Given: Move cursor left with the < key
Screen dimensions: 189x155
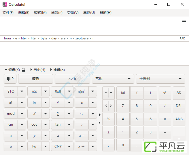Looking at the screenshot, I should 105,106.
